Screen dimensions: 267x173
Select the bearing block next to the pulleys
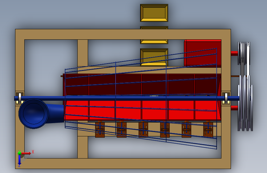(226, 99)
